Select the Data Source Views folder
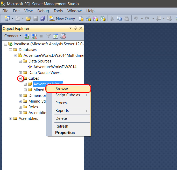177x170 pixels. [x=45, y=73]
